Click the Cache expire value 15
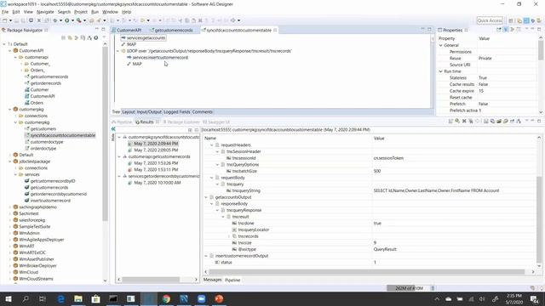The image size is (545, 306). coord(481,91)
